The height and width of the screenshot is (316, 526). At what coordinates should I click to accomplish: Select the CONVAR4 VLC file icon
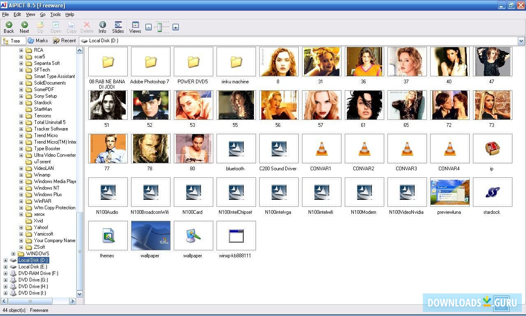[x=450, y=149]
